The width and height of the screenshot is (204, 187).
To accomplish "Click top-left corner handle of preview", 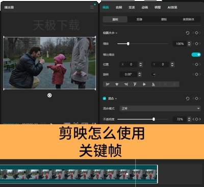I will 4,37.
